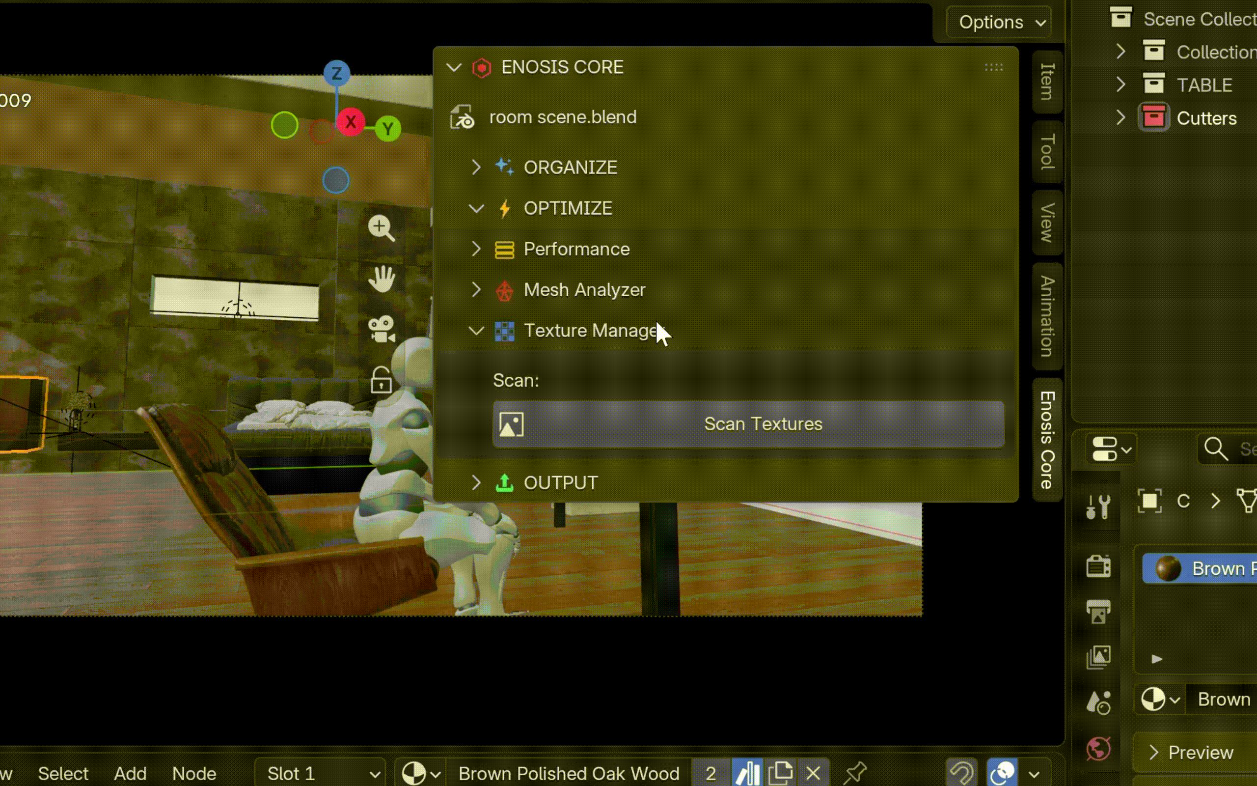
Task: Open the Slot 1 dropdown
Action: click(x=321, y=773)
